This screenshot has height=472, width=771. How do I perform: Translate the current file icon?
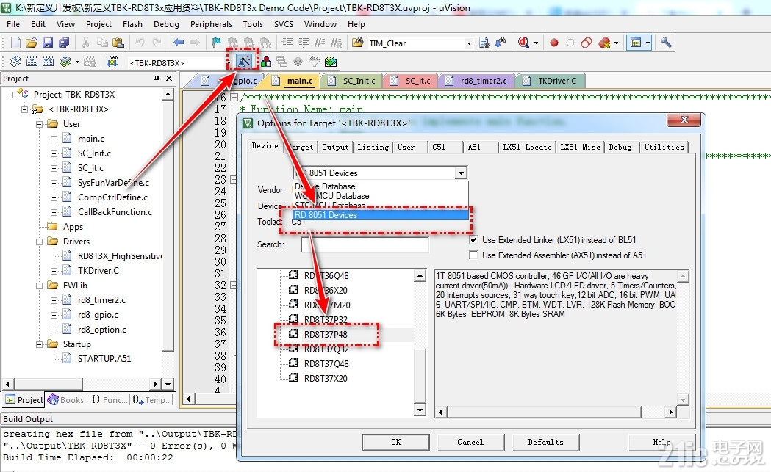(x=15, y=62)
